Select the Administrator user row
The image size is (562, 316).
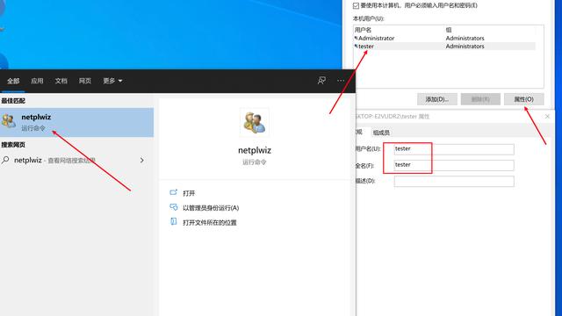(444, 38)
